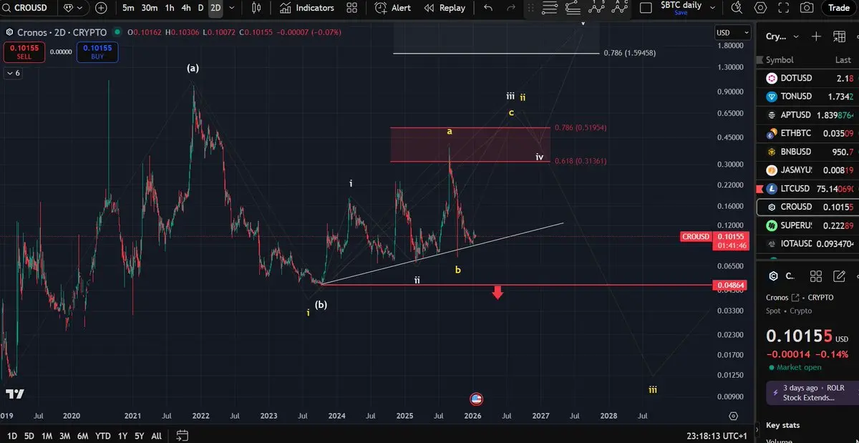
Task: Click the redo arrow
Action: [x=510, y=8]
